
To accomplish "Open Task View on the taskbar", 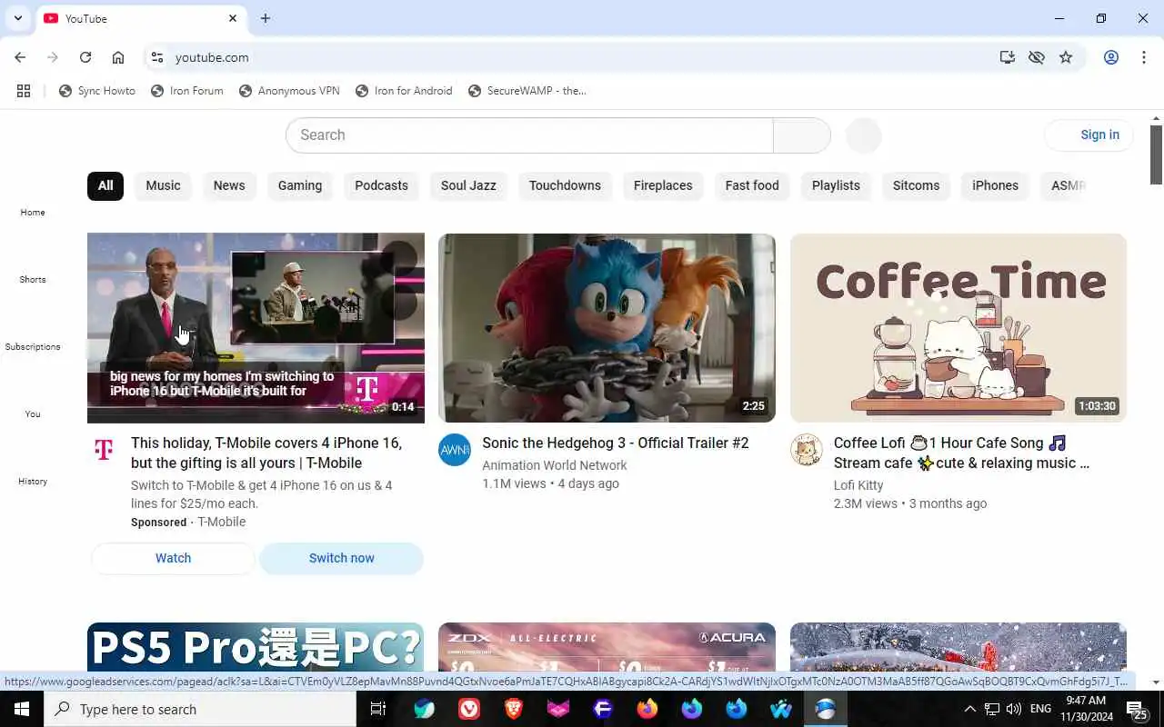I will point(378,709).
